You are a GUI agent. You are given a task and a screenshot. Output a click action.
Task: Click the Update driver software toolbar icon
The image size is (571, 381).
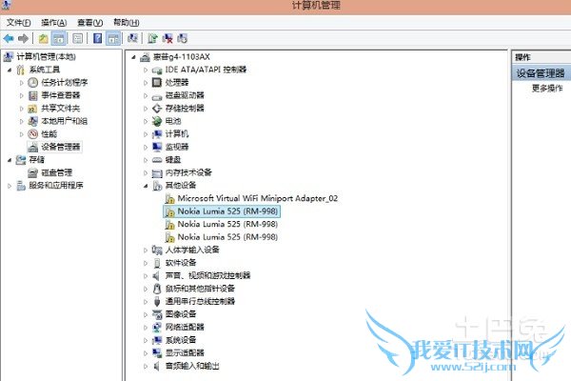point(152,38)
